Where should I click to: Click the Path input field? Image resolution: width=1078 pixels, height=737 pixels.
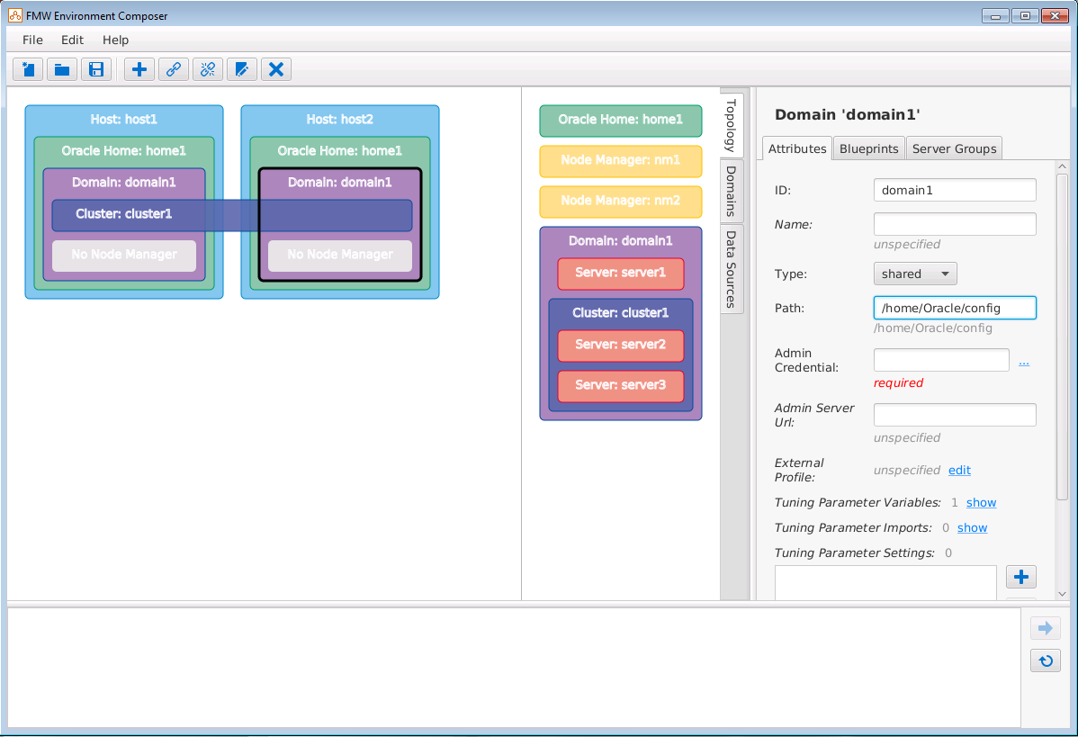point(955,308)
